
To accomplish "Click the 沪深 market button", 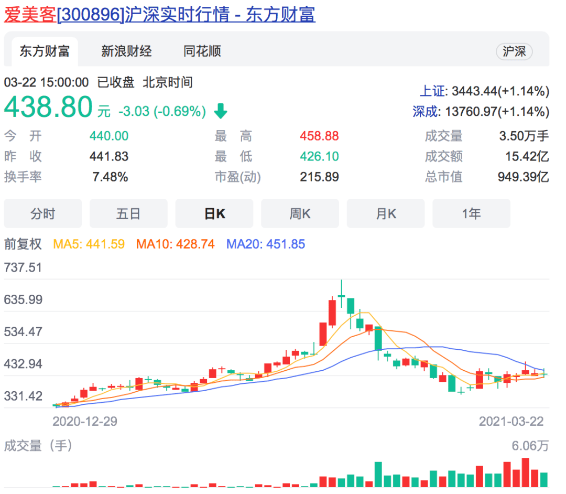I will (x=514, y=51).
